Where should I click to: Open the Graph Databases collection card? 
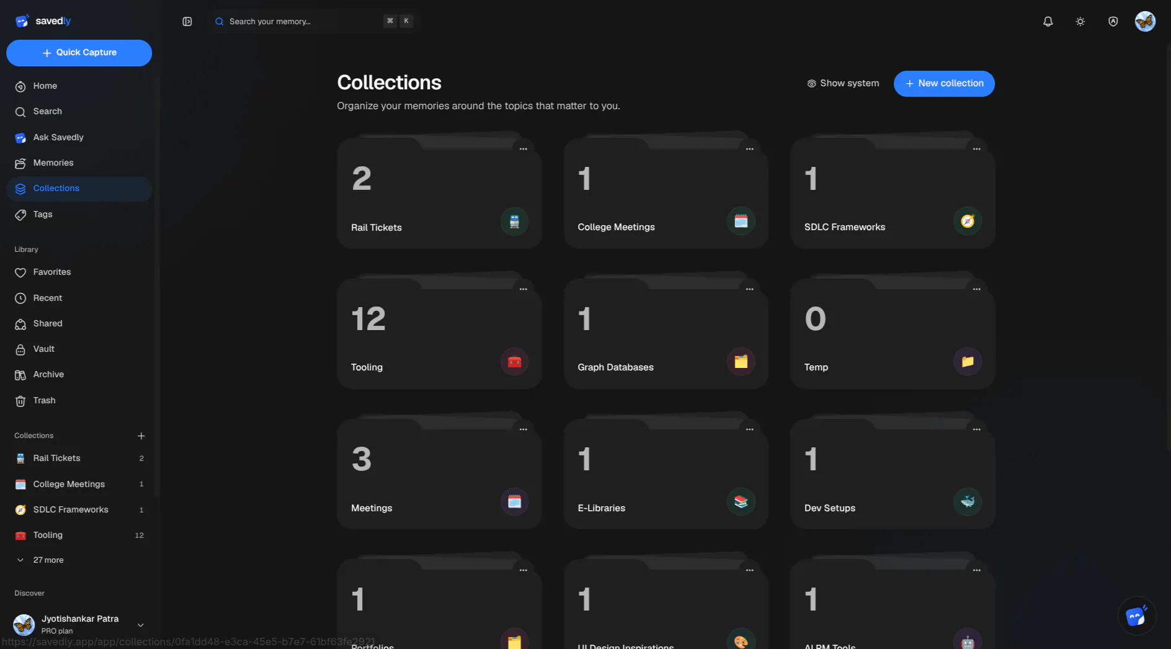(666, 333)
